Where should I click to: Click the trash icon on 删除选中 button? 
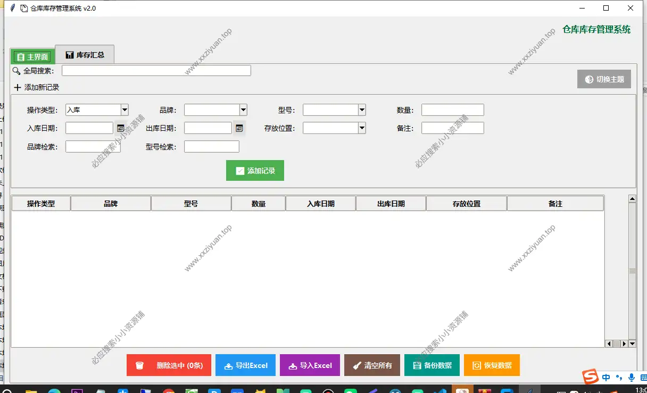139,365
